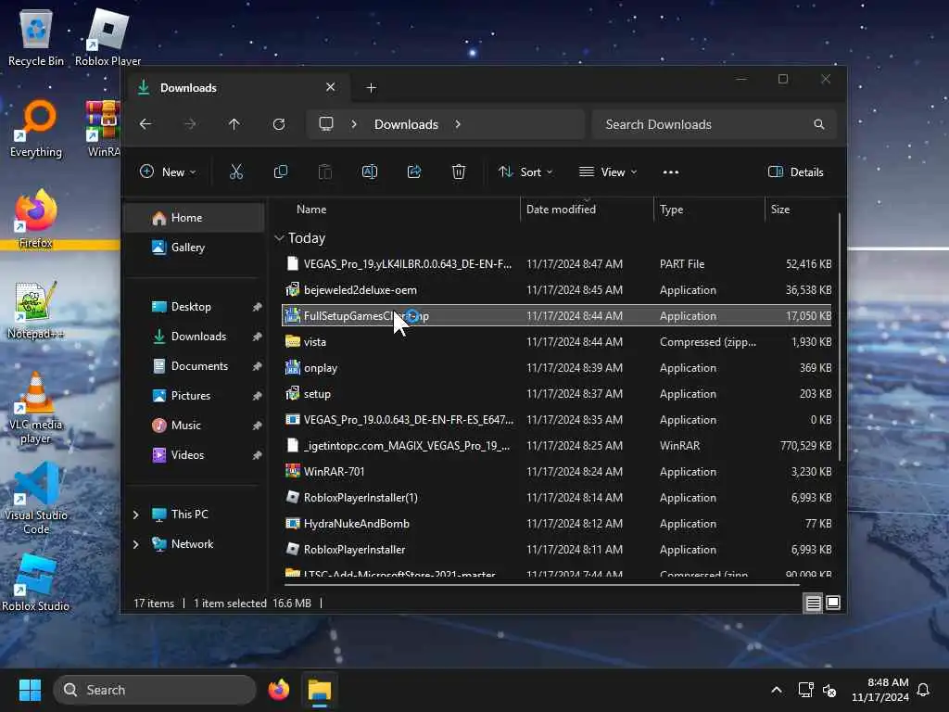Sort by Name column header
Image resolution: width=949 pixels, height=712 pixels.
click(311, 210)
